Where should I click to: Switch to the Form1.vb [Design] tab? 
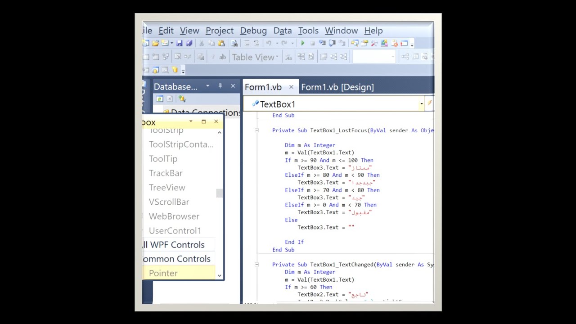[x=337, y=87]
